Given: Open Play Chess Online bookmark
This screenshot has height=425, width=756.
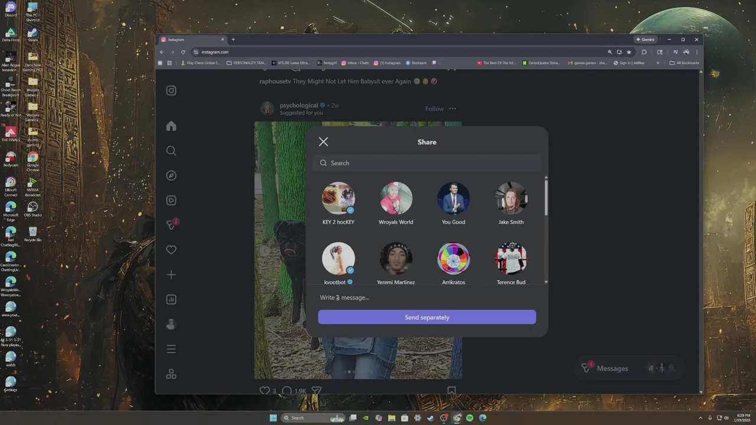Looking at the screenshot, I should pos(200,63).
